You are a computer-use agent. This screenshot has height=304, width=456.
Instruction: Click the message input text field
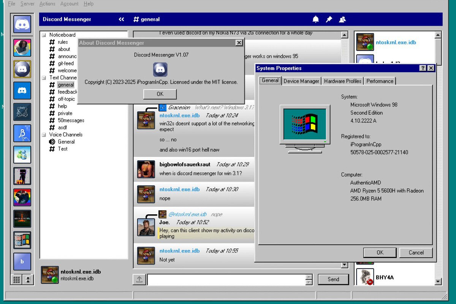(x=226, y=280)
